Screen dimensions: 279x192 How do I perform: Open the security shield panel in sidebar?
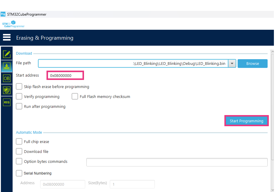tap(6, 90)
